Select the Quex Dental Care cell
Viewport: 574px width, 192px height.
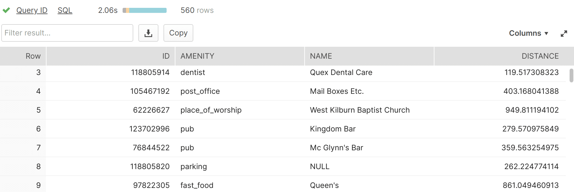369,72
